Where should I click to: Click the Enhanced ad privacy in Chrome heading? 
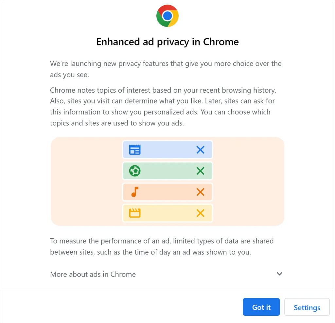tap(167, 42)
